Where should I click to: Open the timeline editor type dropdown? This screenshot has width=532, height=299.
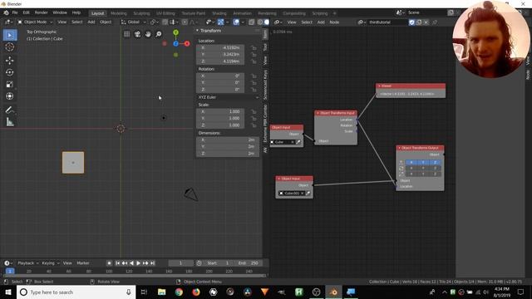tap(8, 263)
